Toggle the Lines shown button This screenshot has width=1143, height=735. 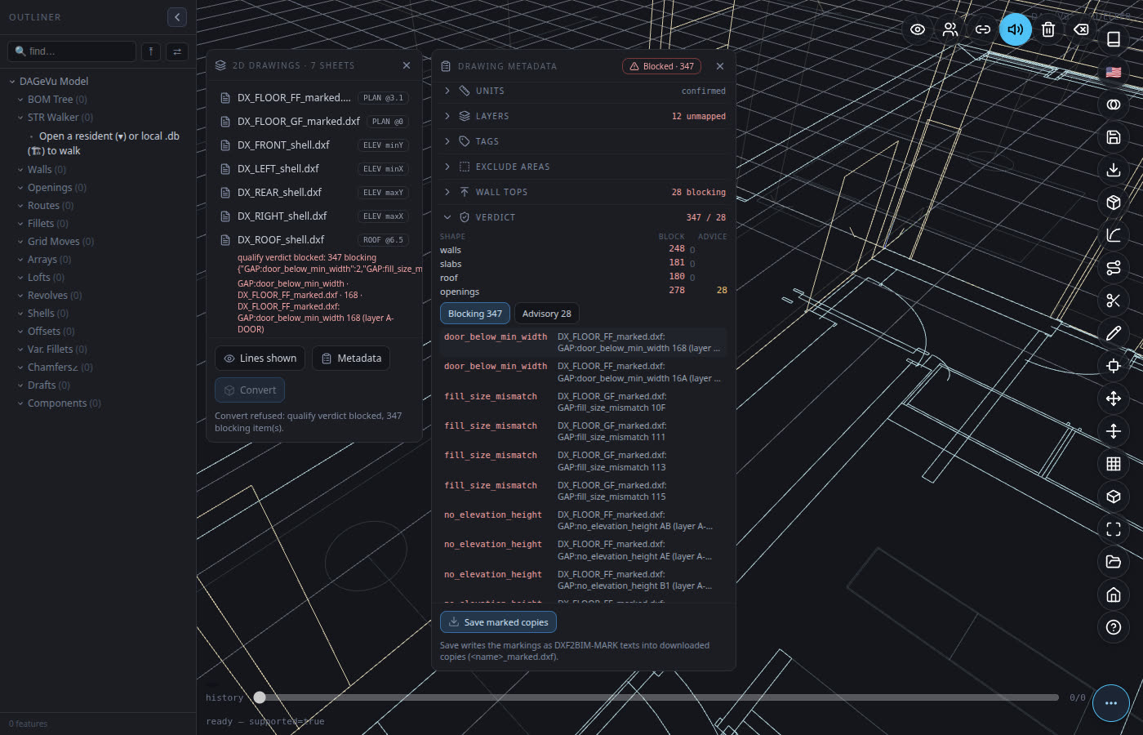point(260,359)
